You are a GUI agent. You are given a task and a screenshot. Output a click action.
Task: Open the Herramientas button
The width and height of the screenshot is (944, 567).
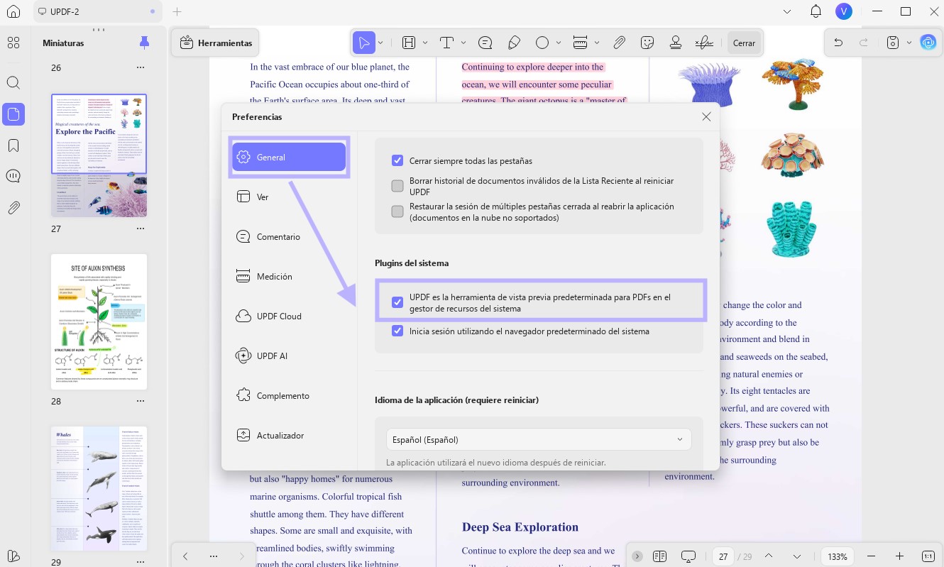coord(216,43)
